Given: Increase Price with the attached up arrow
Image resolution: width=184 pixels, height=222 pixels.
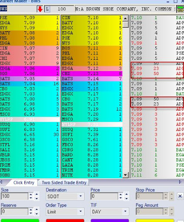Looking at the screenshot, I should (120, 195).
